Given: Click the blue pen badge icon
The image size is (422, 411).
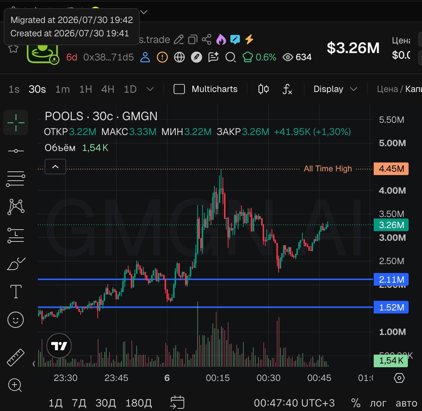Looking at the screenshot, I should click(x=235, y=40).
